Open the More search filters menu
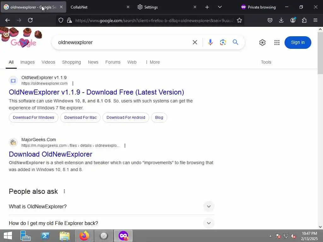This screenshot has height=242, width=323. click(153, 62)
